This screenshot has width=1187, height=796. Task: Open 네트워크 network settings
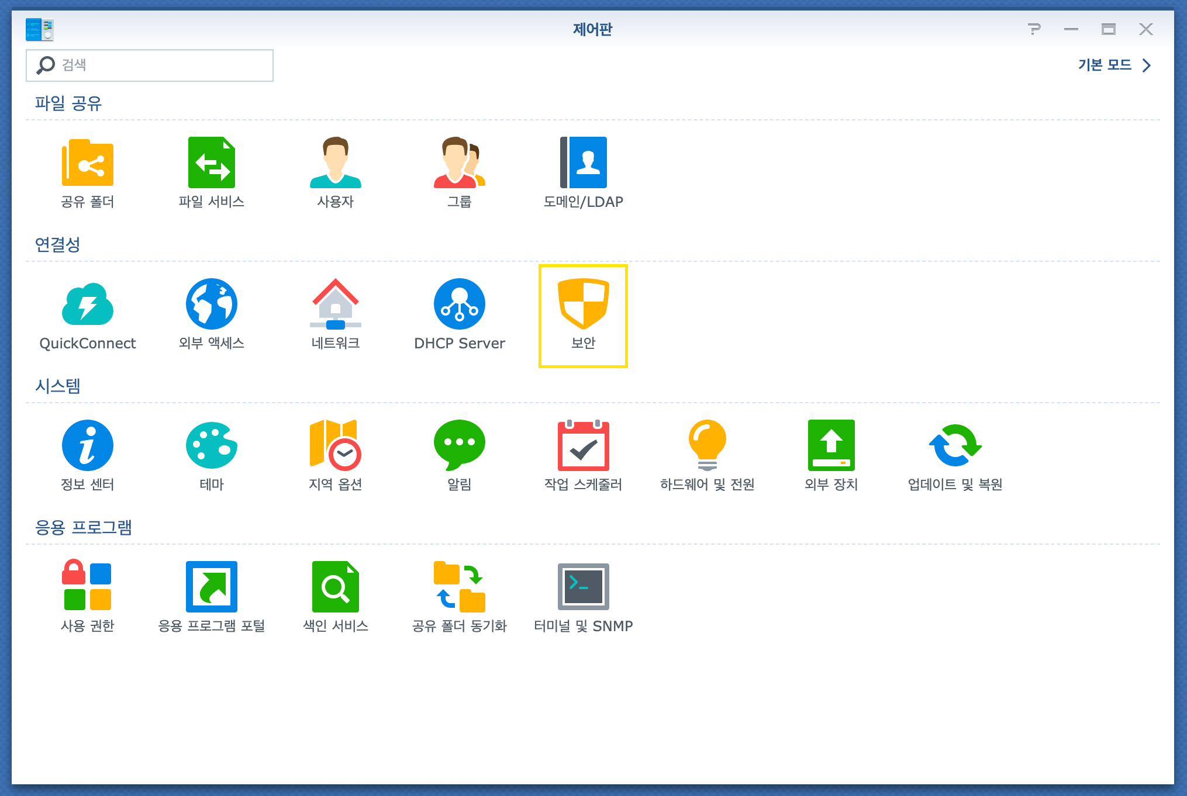[336, 305]
